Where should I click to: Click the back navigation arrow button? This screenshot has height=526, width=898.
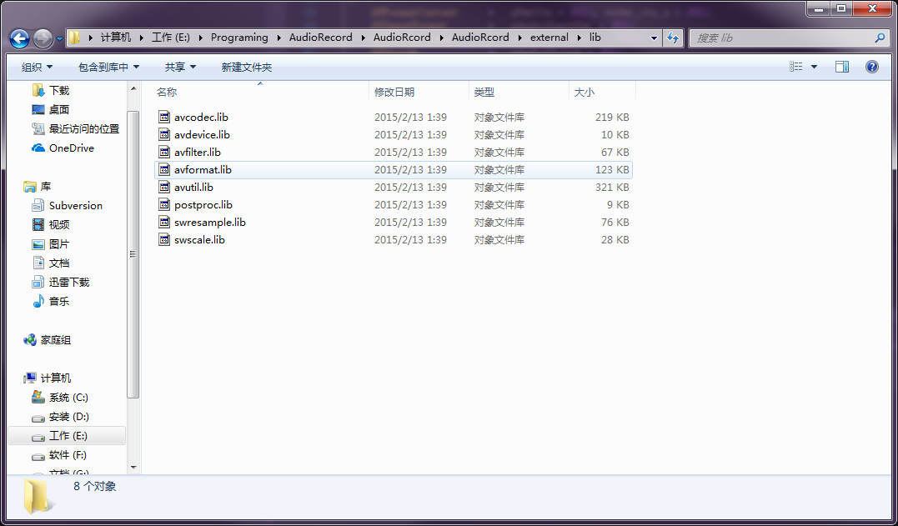pos(19,38)
